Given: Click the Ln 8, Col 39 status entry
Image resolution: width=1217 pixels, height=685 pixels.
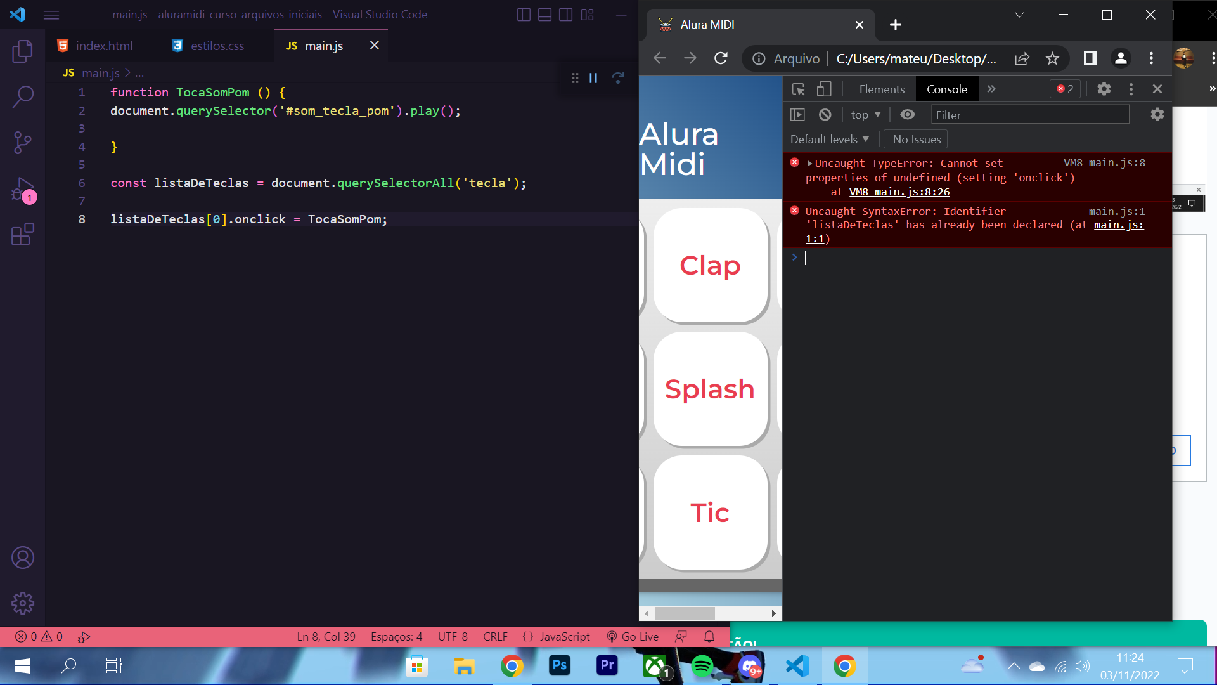Looking at the screenshot, I should tap(326, 637).
